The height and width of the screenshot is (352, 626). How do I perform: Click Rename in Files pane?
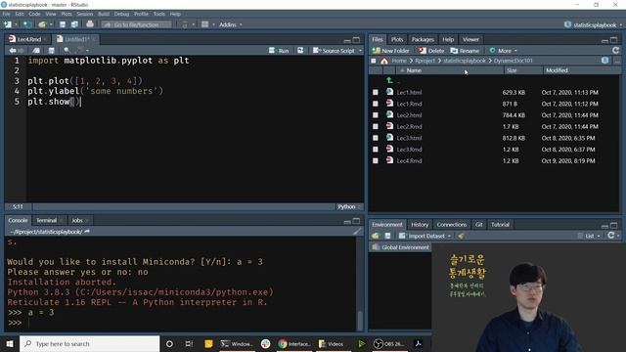click(x=466, y=51)
